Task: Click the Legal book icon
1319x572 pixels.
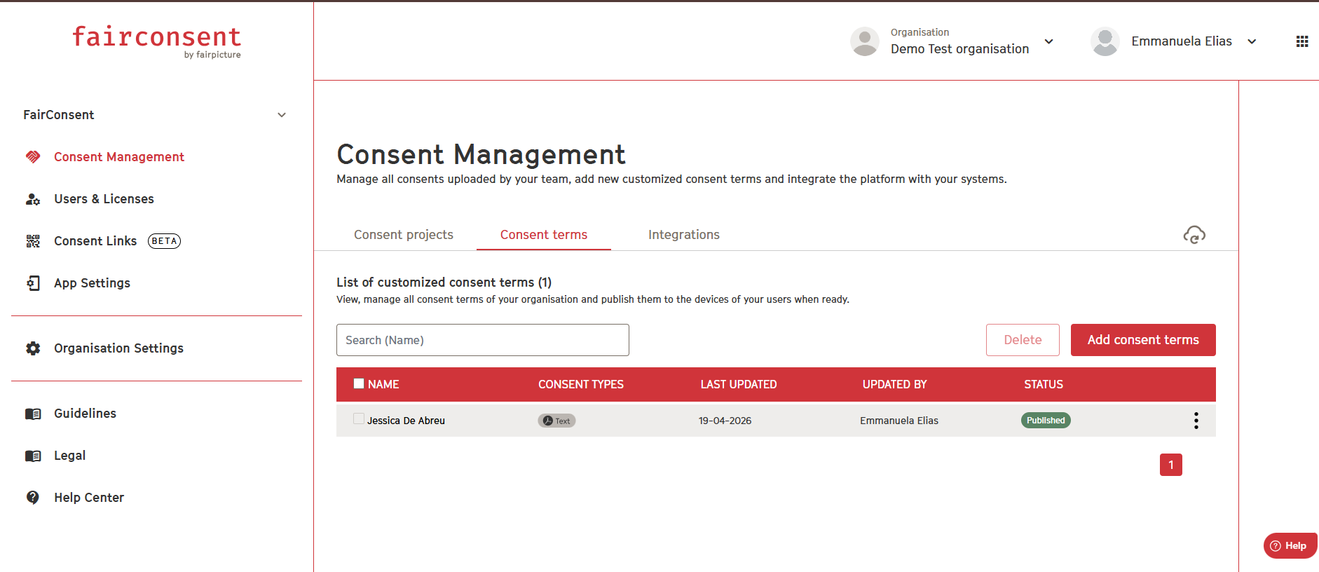Action: tap(33, 456)
